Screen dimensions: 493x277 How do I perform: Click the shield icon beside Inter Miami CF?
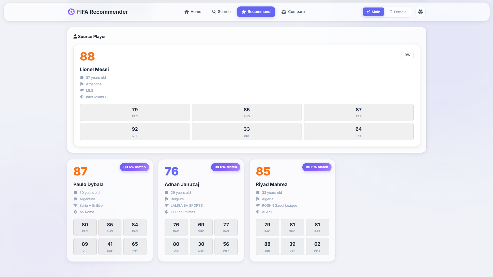point(82,97)
